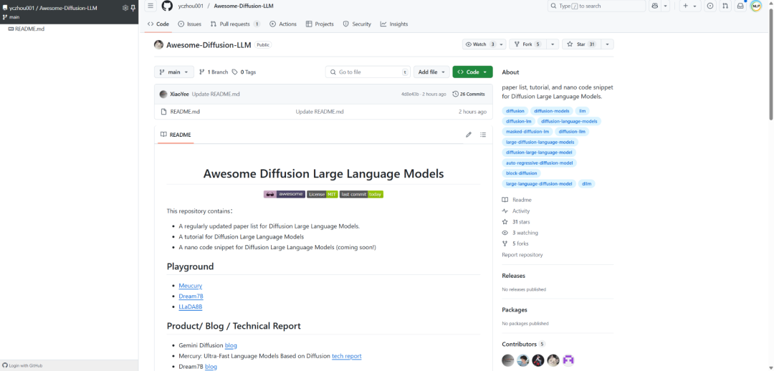Edit README with the pencil icon
This screenshot has width=774, height=371.
tap(469, 135)
